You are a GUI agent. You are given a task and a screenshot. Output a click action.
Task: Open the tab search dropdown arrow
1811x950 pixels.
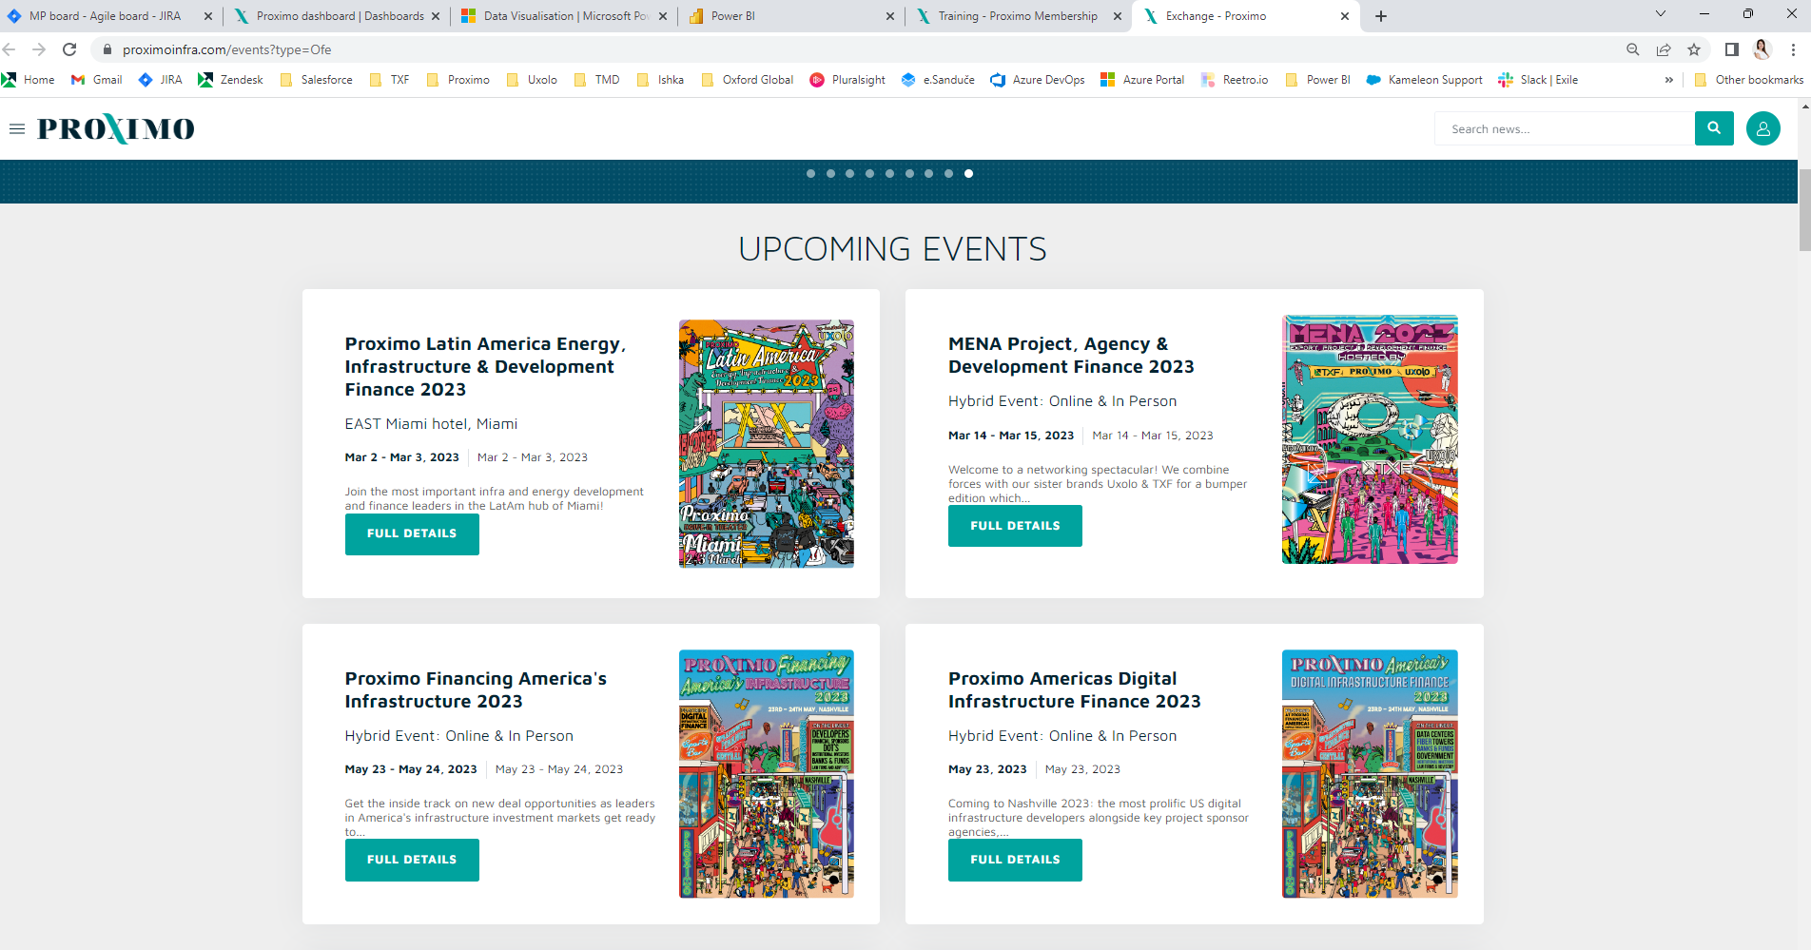pyautogui.click(x=1661, y=14)
